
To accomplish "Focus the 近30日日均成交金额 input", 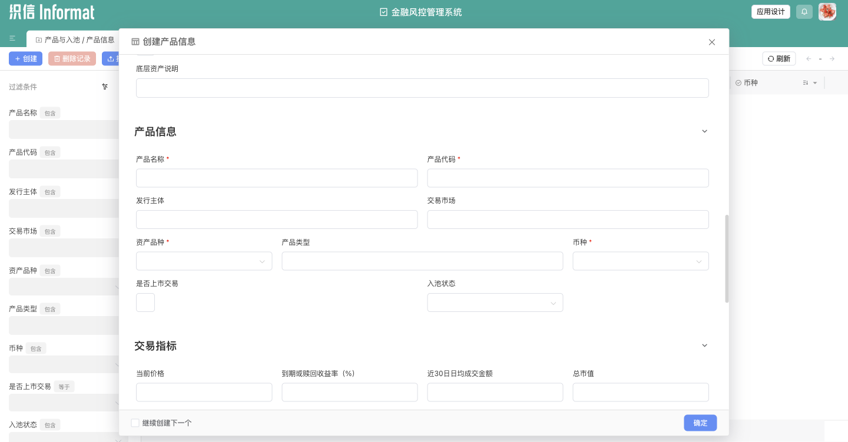I will 495,393.
